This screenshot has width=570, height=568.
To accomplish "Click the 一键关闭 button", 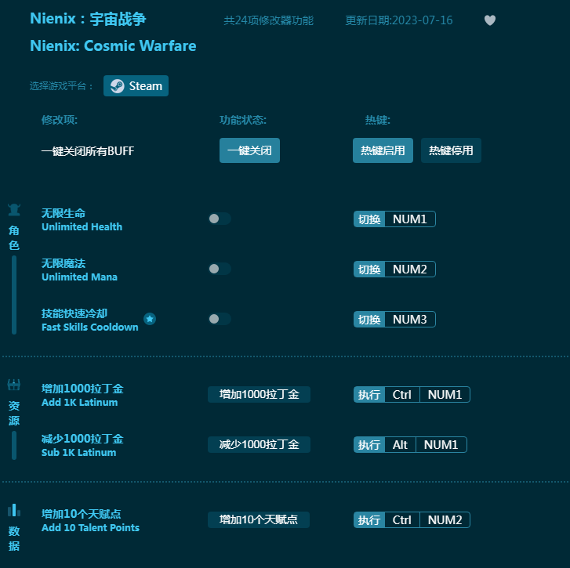I will tap(249, 150).
